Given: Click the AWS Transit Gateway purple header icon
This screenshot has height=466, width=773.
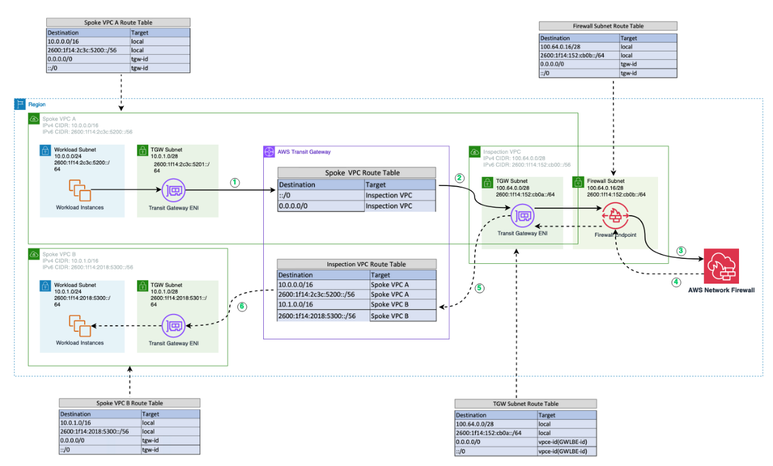Looking at the screenshot, I should click(x=269, y=151).
